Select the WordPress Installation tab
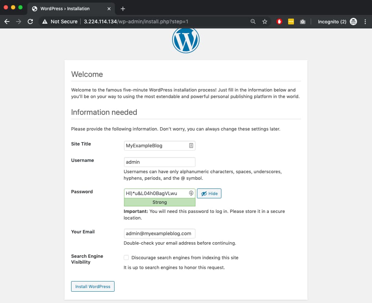The image size is (372, 303). [x=71, y=9]
